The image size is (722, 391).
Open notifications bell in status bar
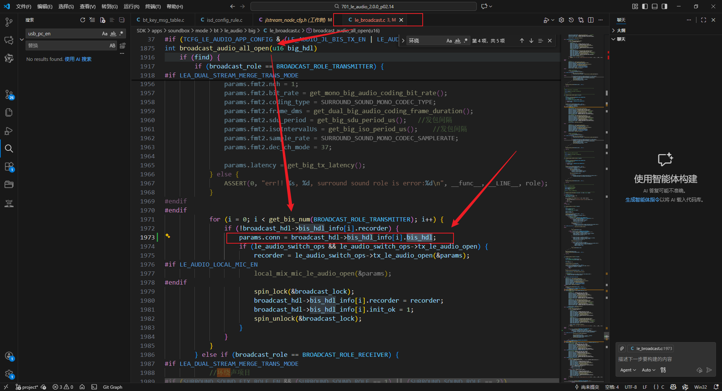click(716, 387)
